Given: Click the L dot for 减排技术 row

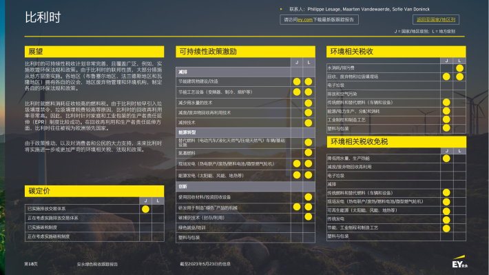Looking at the screenshot, I should [x=308, y=123].
